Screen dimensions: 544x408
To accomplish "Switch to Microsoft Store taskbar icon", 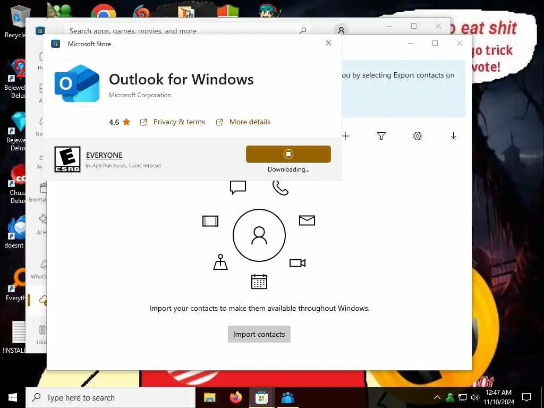I will click(261, 397).
